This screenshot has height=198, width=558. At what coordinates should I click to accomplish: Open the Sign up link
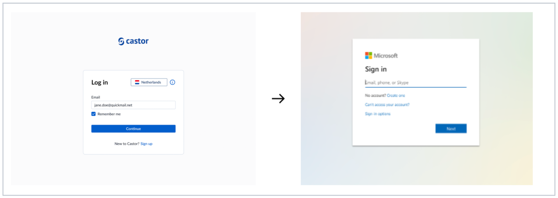(x=146, y=144)
